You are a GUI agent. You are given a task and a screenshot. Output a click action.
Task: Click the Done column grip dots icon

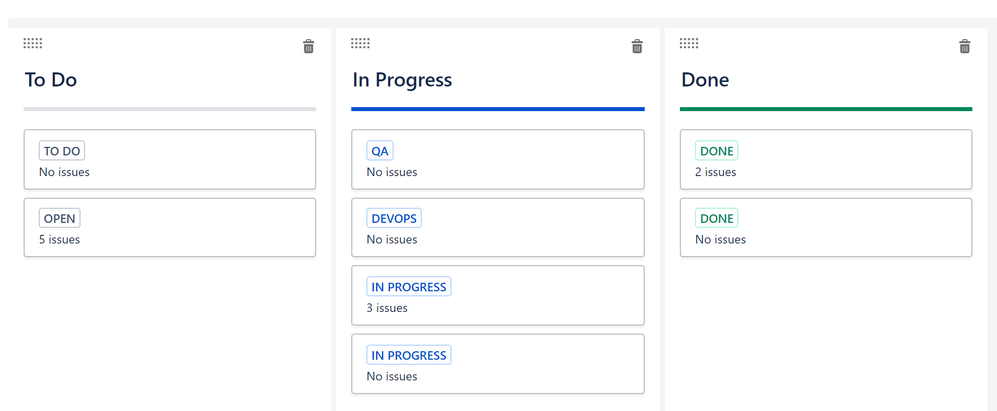coord(689,43)
